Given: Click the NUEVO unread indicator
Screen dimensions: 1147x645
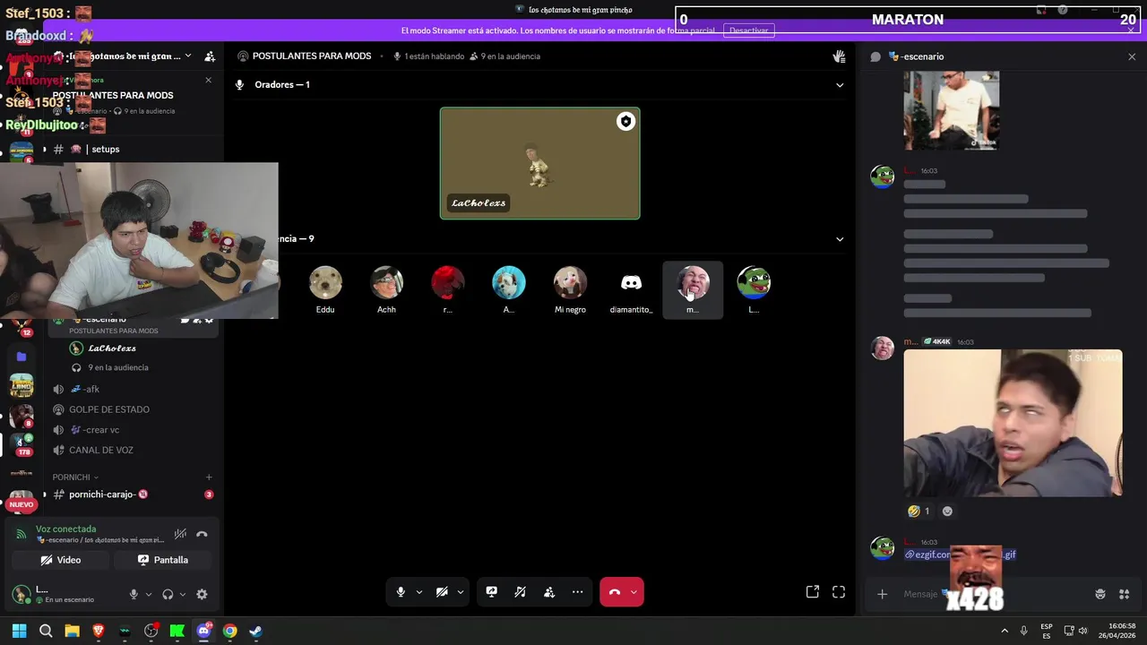Looking at the screenshot, I should (21, 504).
